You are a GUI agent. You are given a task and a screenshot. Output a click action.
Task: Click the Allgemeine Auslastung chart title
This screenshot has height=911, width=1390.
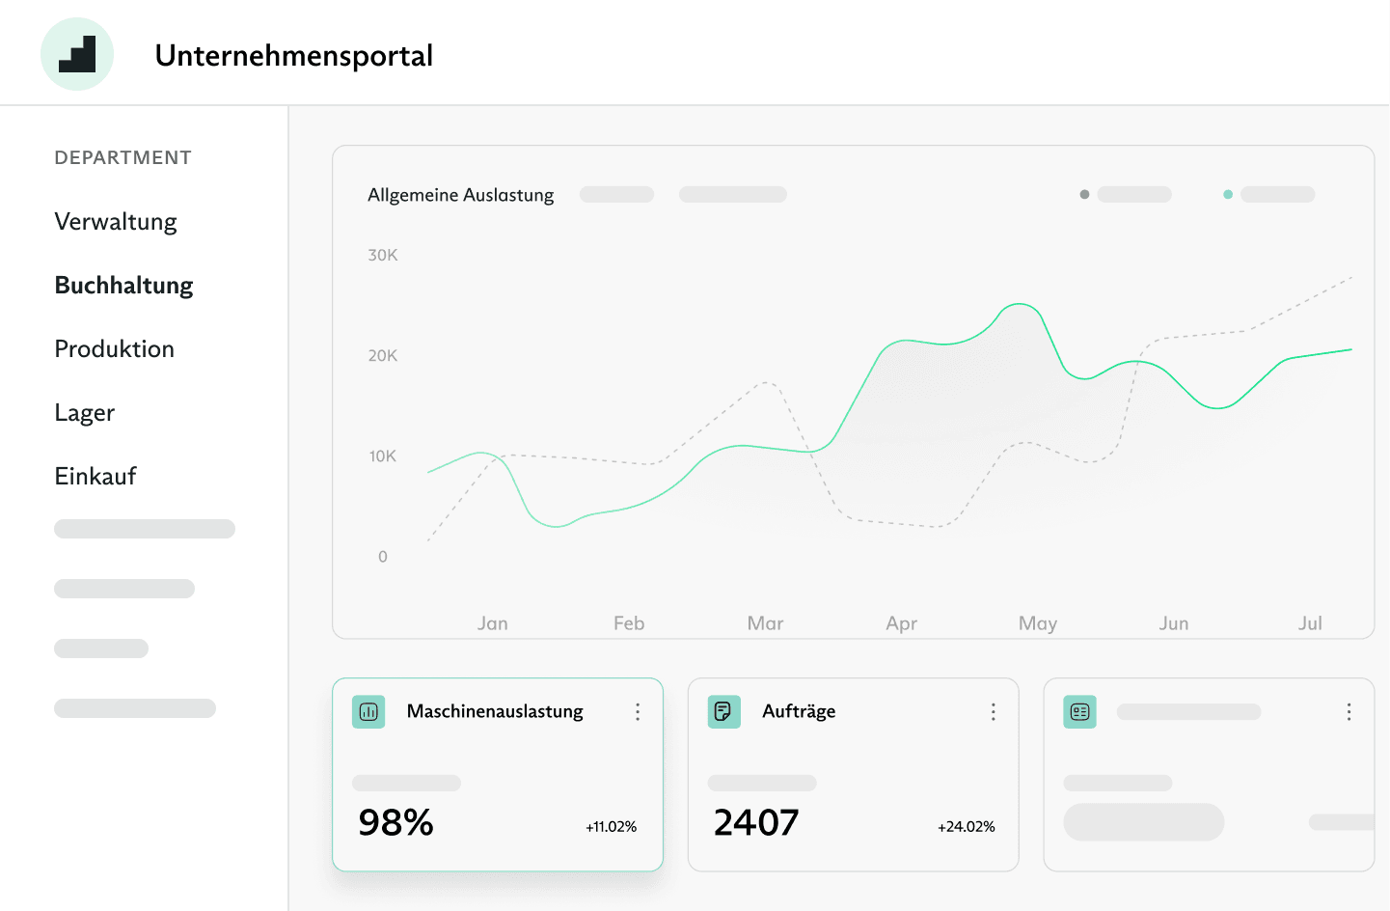tap(460, 195)
